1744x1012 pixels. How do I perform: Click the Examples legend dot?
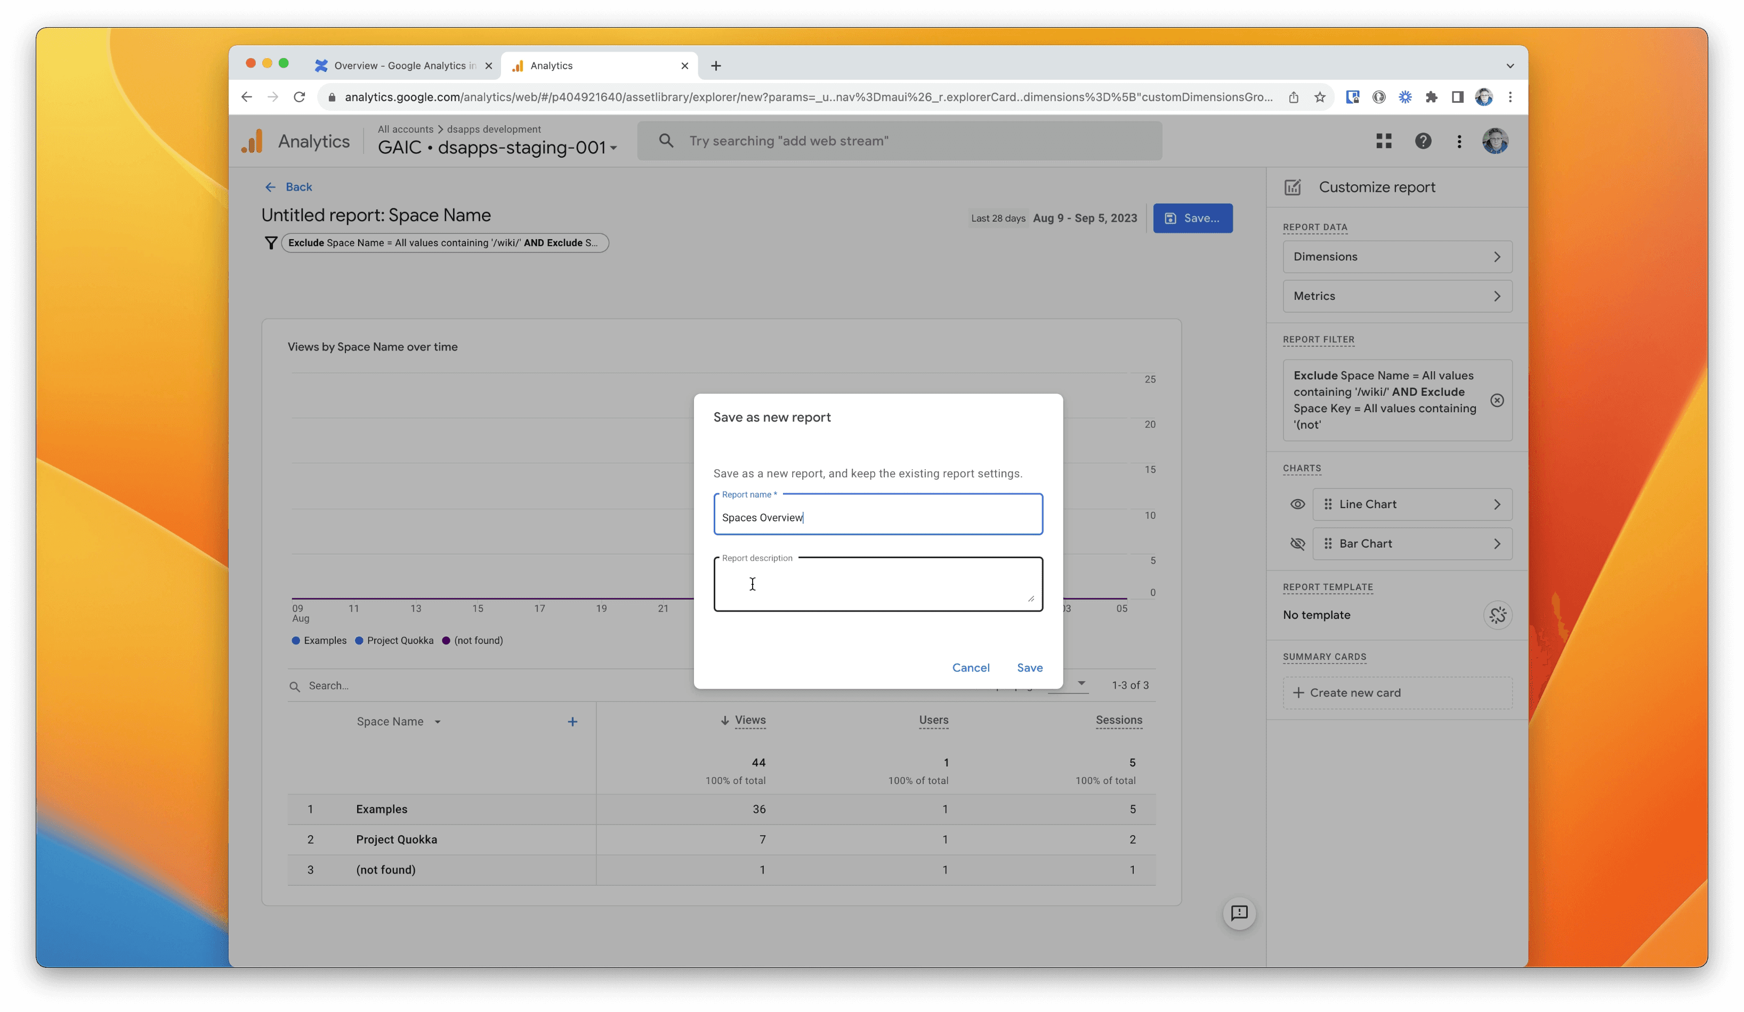pos(295,641)
